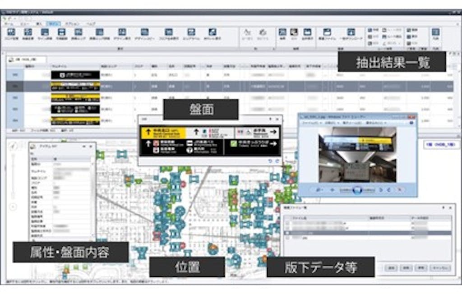Click the first icon in the ribbon toolbar
The image size is (462, 294).
(x=12, y=32)
